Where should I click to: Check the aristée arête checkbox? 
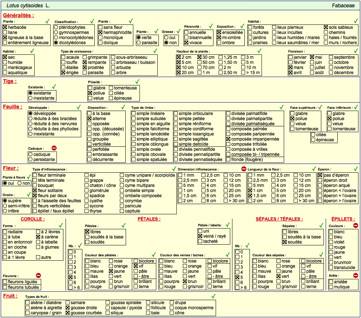coord(331,282)
